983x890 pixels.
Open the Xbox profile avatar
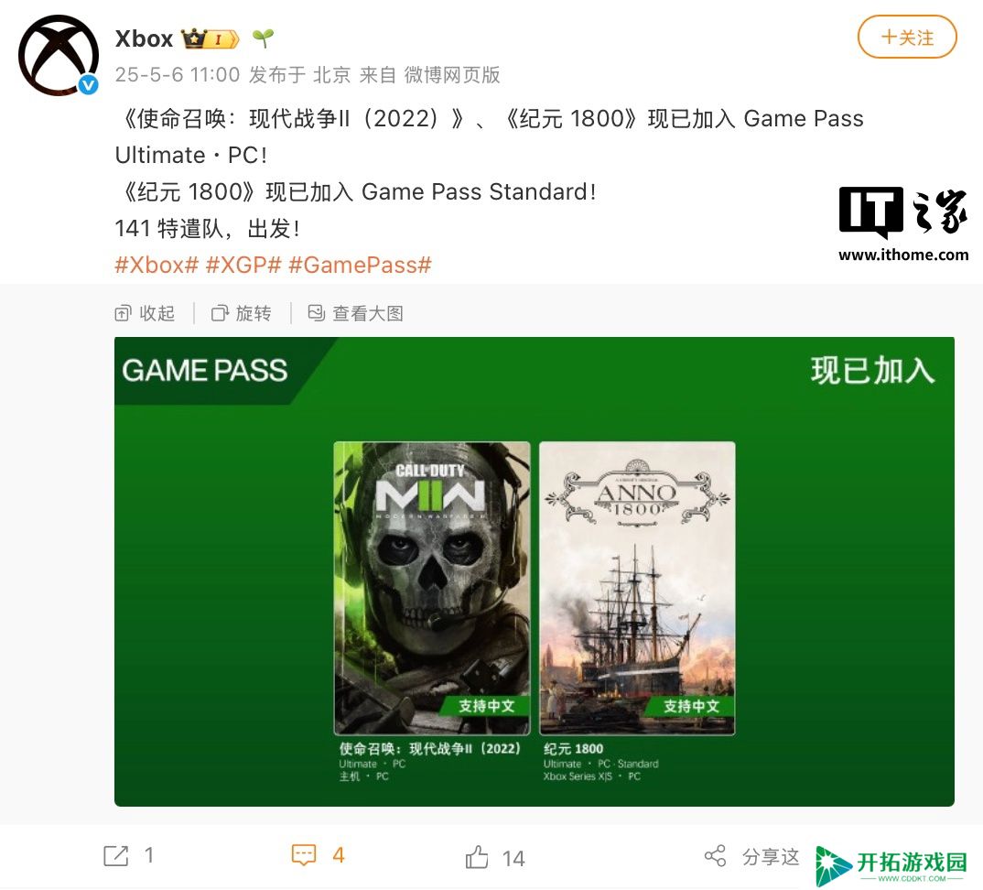click(x=59, y=55)
